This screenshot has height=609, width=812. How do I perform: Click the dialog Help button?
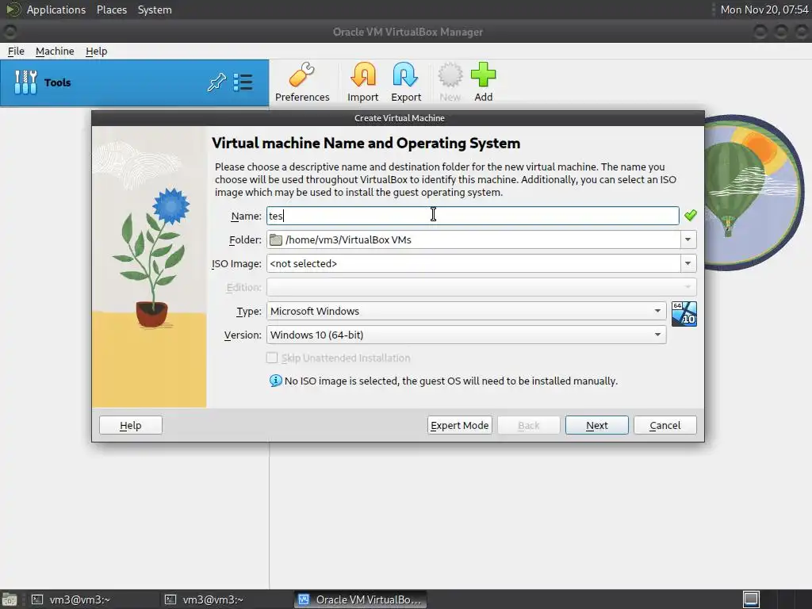point(131,425)
